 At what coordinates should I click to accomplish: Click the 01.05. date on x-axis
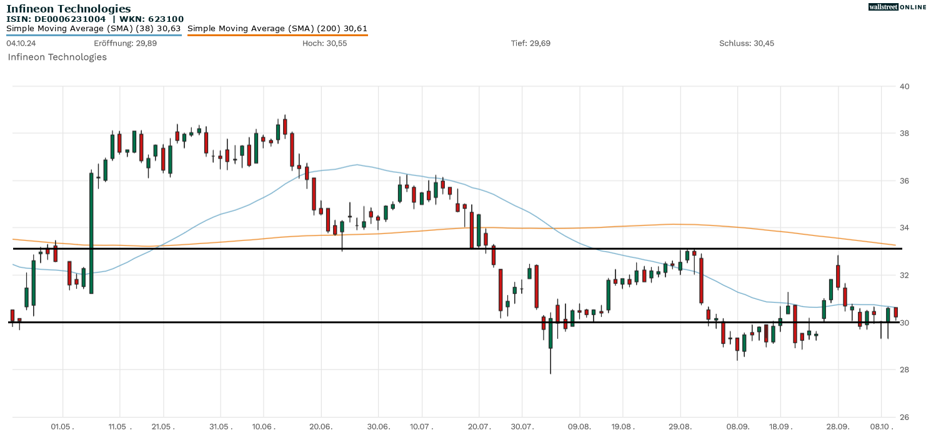pos(62,426)
